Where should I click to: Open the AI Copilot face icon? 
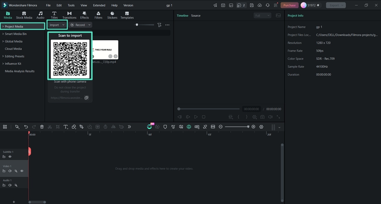(x=149, y=127)
